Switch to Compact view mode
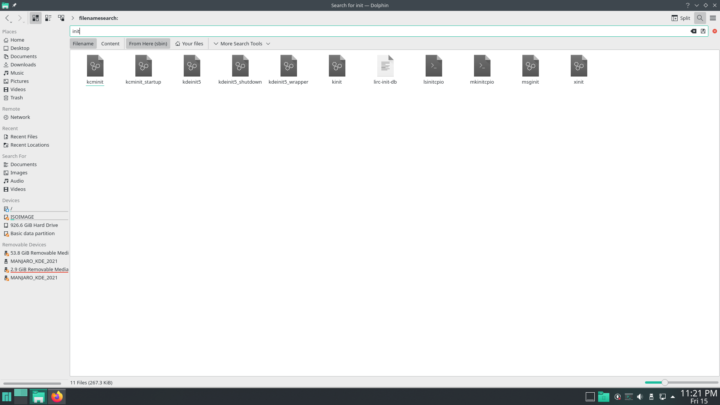 pyautogui.click(x=48, y=18)
